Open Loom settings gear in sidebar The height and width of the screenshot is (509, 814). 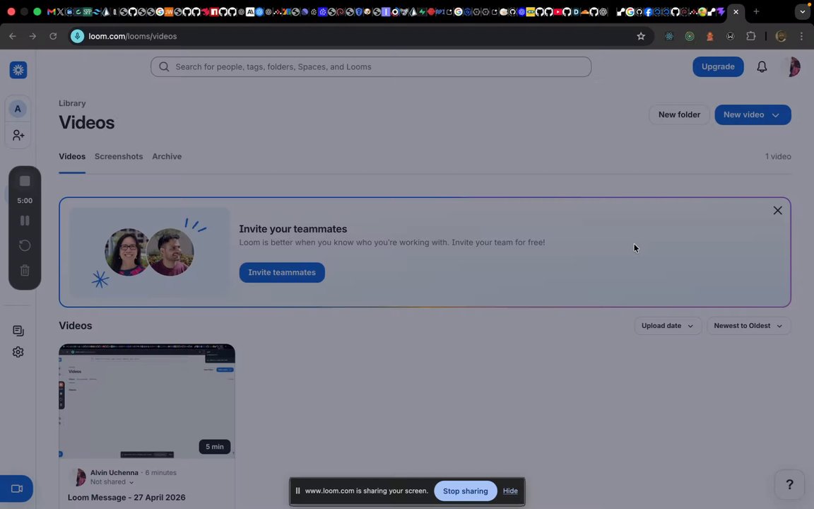tap(18, 352)
